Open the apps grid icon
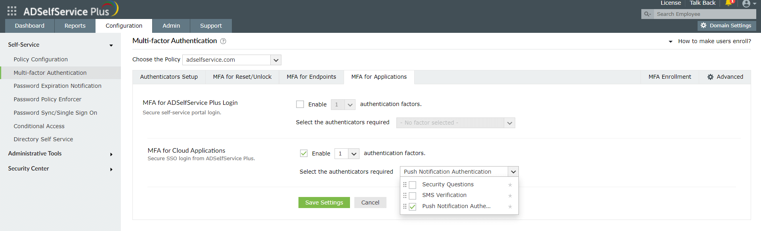761x231 pixels. [12, 11]
